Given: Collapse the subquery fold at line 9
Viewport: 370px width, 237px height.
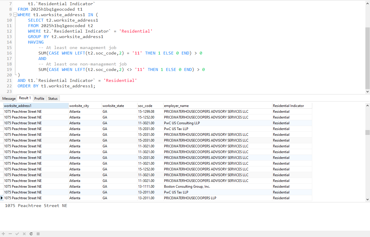Looking at the screenshot, I should coord(15,15).
